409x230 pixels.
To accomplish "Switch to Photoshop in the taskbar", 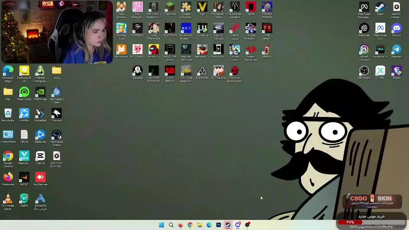I will click(x=219, y=225).
